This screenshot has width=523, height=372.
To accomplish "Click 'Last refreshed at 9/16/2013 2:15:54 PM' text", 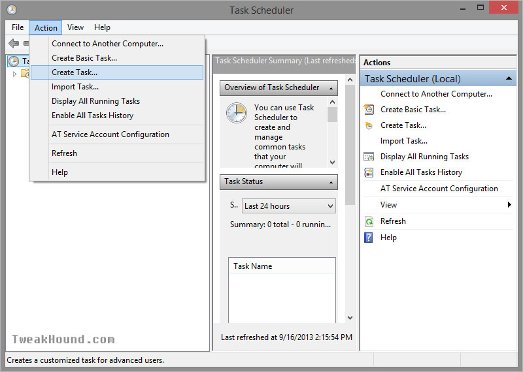I will pos(286,337).
